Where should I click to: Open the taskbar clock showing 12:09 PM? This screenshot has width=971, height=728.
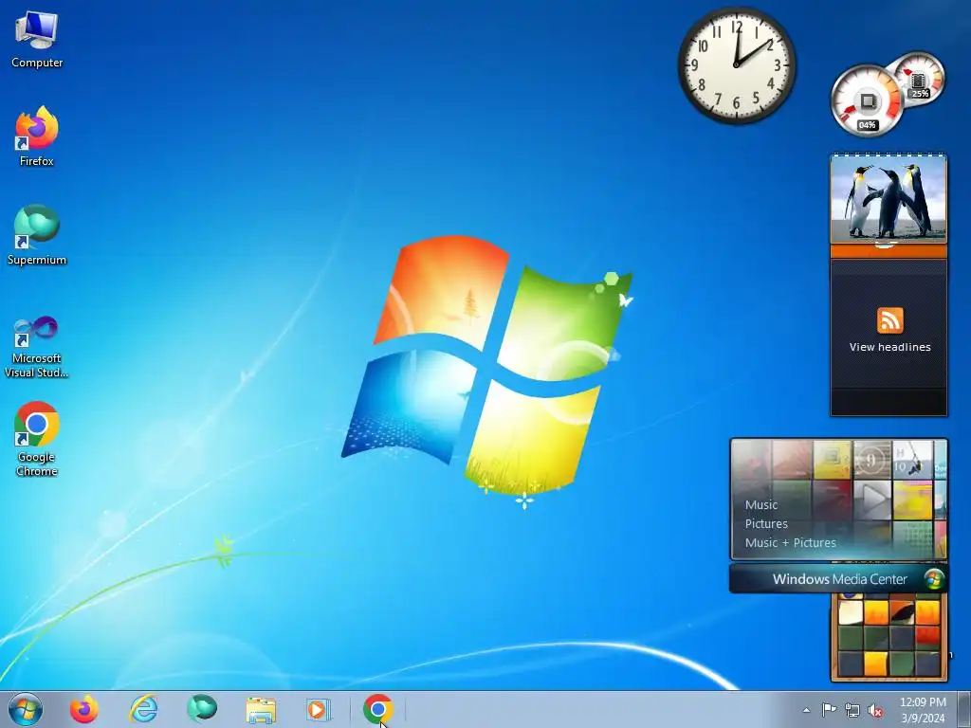click(x=923, y=710)
